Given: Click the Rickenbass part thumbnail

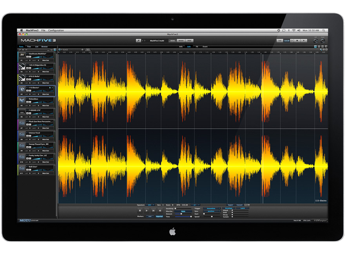Looking at the screenshot, I should [22, 100].
